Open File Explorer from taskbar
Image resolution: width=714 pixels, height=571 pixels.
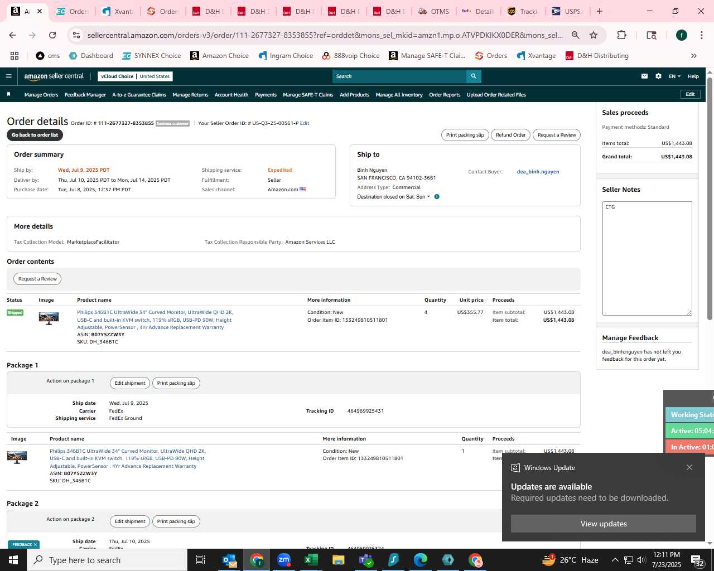pos(339,560)
